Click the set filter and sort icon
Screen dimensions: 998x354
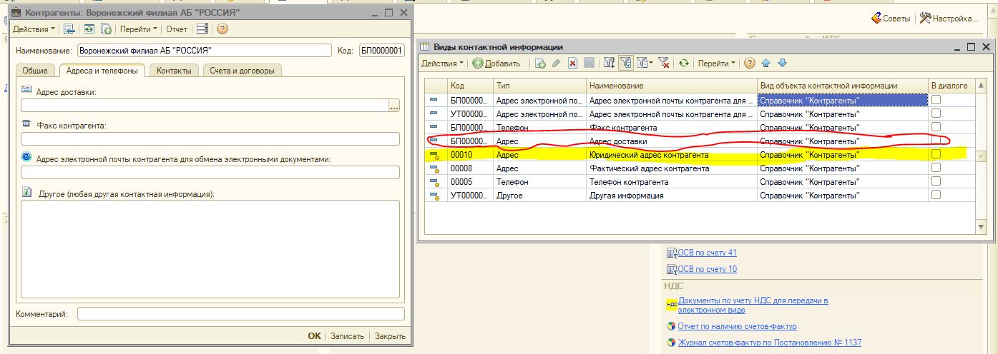coord(610,64)
